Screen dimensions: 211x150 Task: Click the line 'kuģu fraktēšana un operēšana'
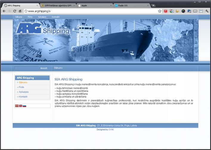(72, 91)
